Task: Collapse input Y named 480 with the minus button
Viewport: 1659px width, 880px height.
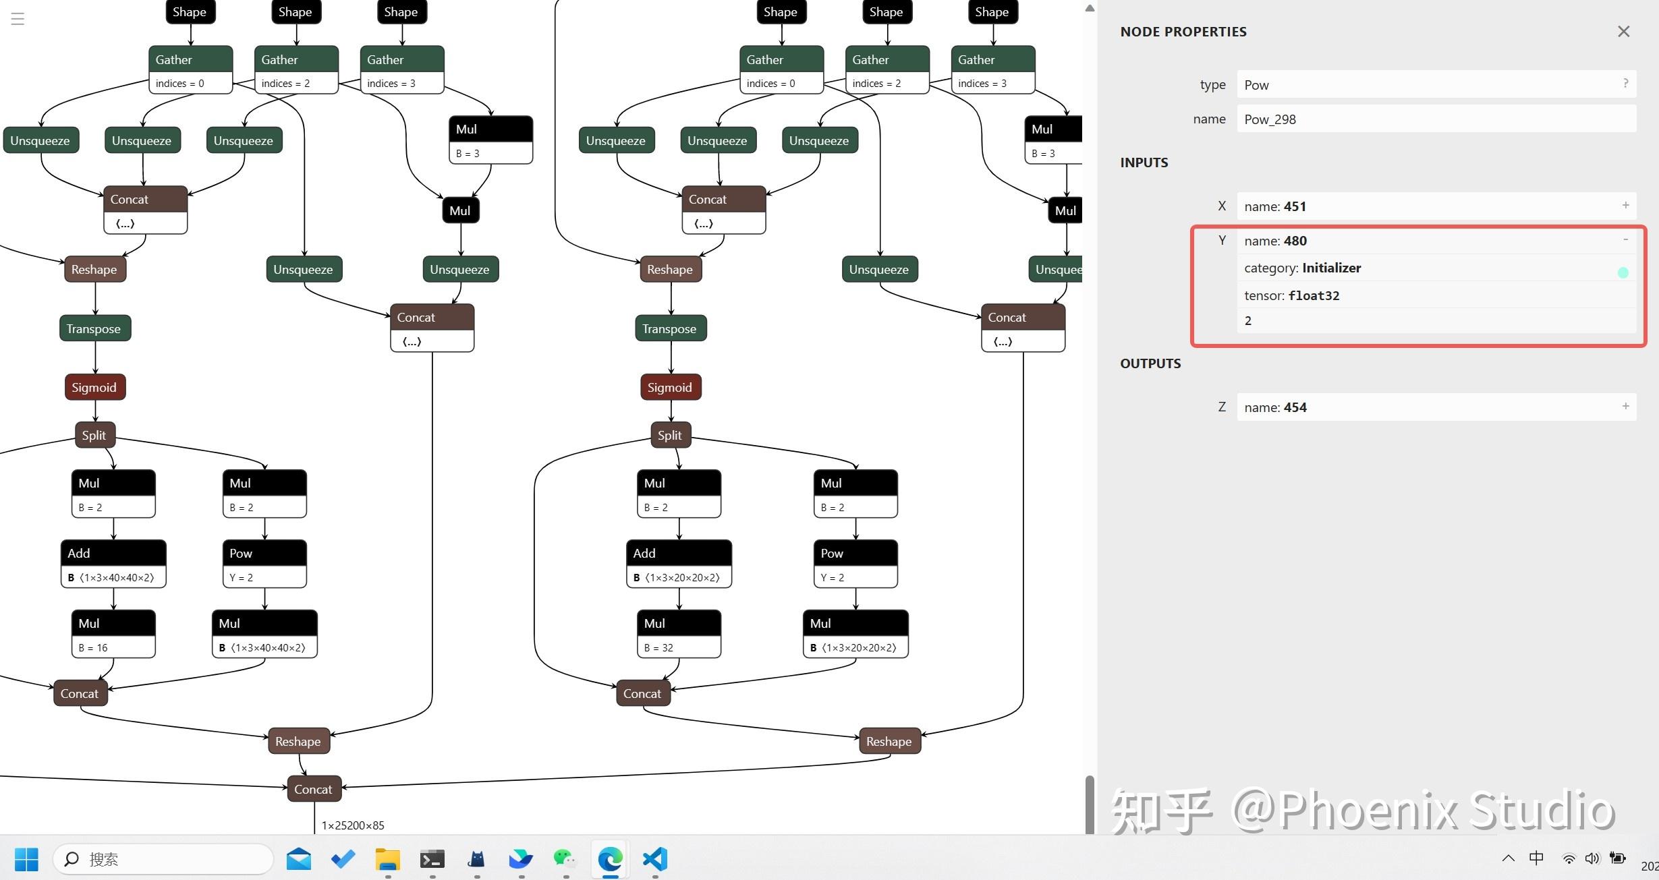Action: [1625, 239]
